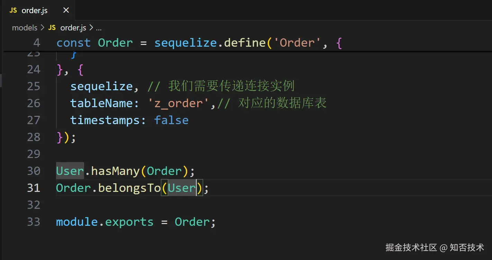This screenshot has width=492, height=260.
Task: Click the JS file icon in the order.js tab
Action: [x=13, y=10]
